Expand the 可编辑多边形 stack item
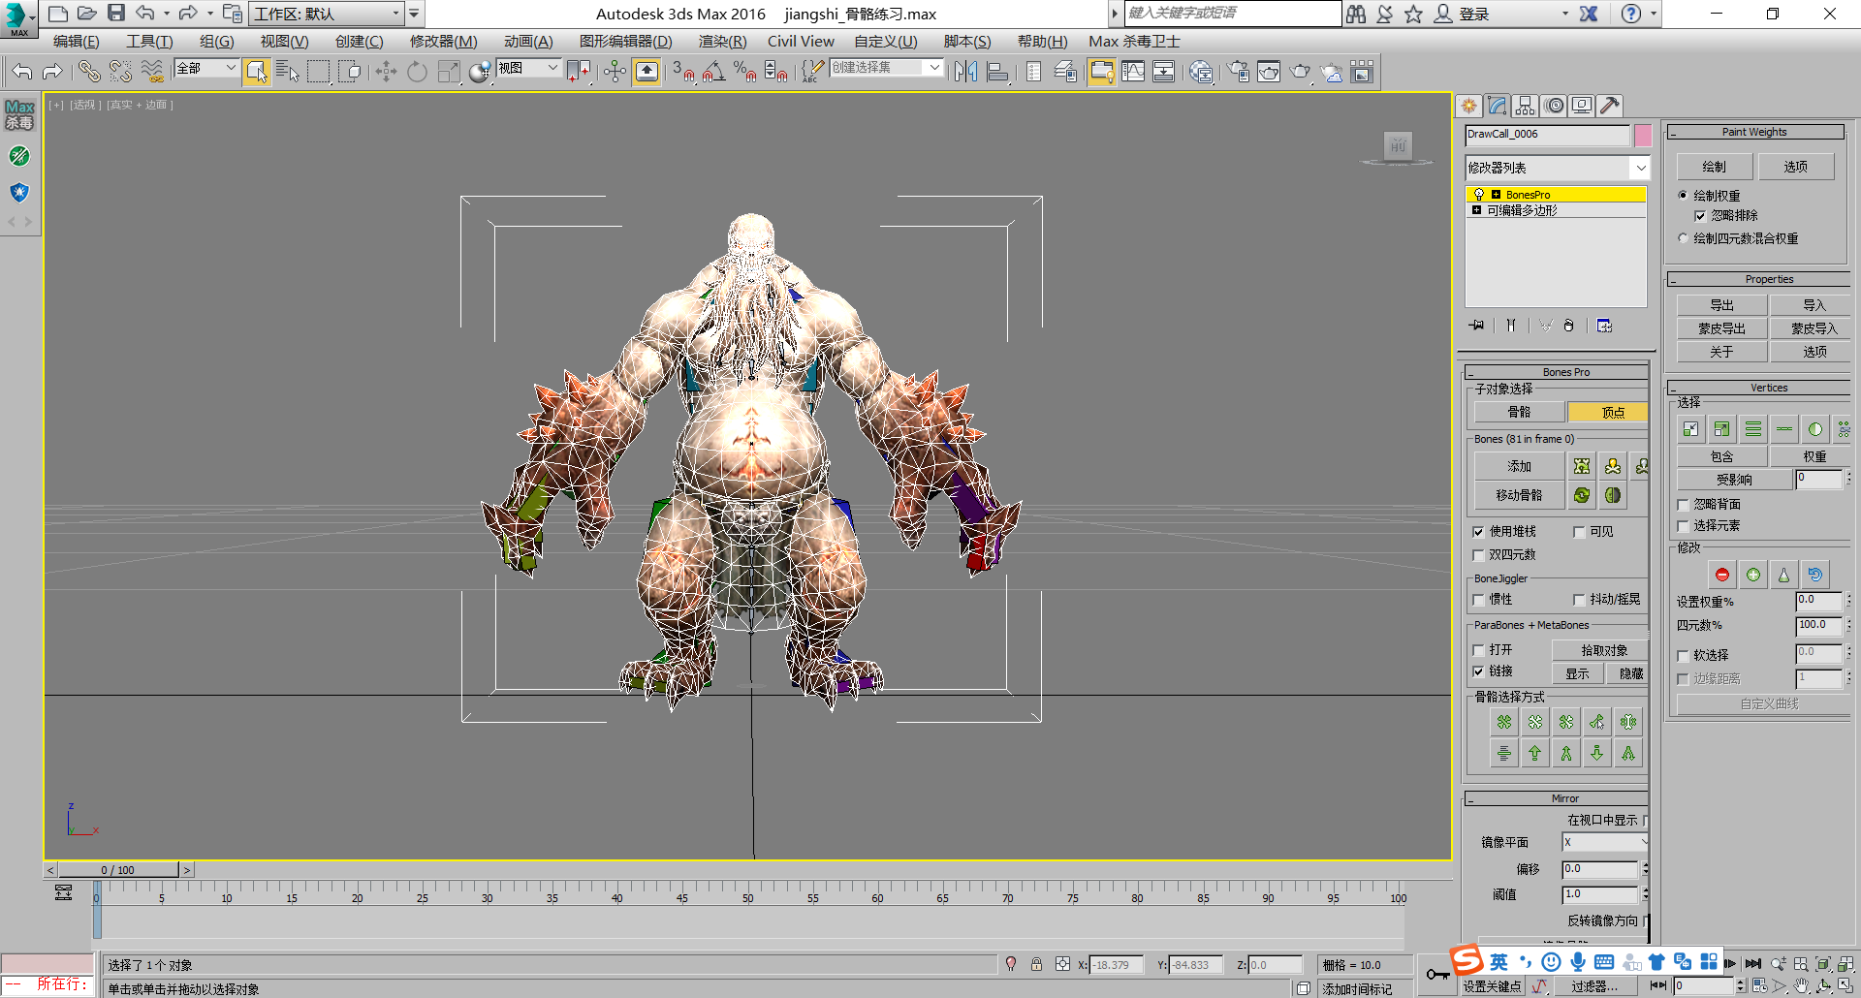 coord(1476,209)
